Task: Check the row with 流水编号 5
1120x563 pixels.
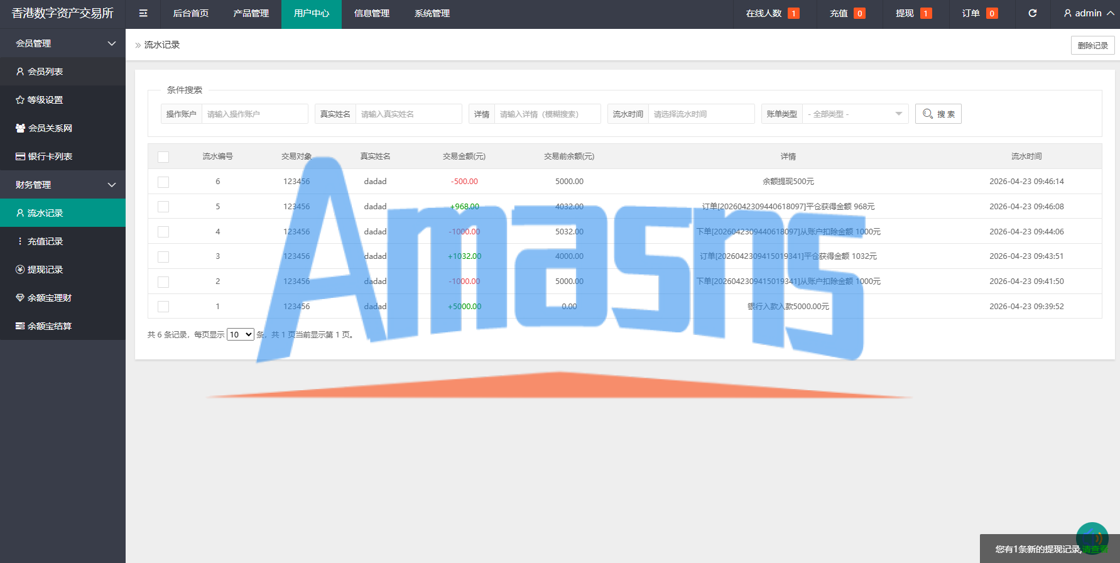Action: click(163, 207)
